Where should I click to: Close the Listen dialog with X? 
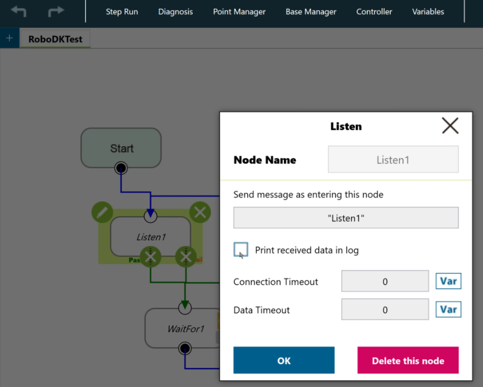(450, 126)
